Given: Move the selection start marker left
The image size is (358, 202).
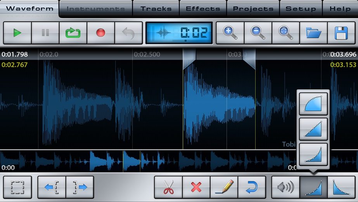Looking at the screenshot, I should click(52, 187).
